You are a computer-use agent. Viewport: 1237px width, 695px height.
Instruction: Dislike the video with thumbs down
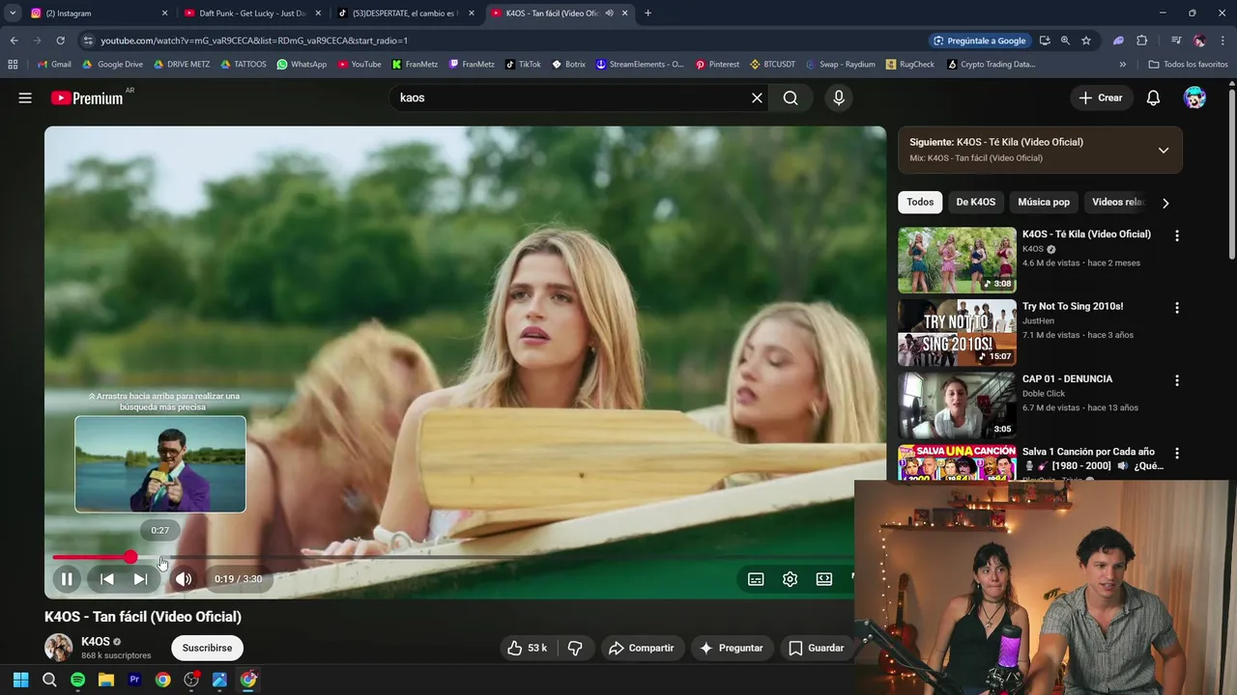(x=575, y=648)
